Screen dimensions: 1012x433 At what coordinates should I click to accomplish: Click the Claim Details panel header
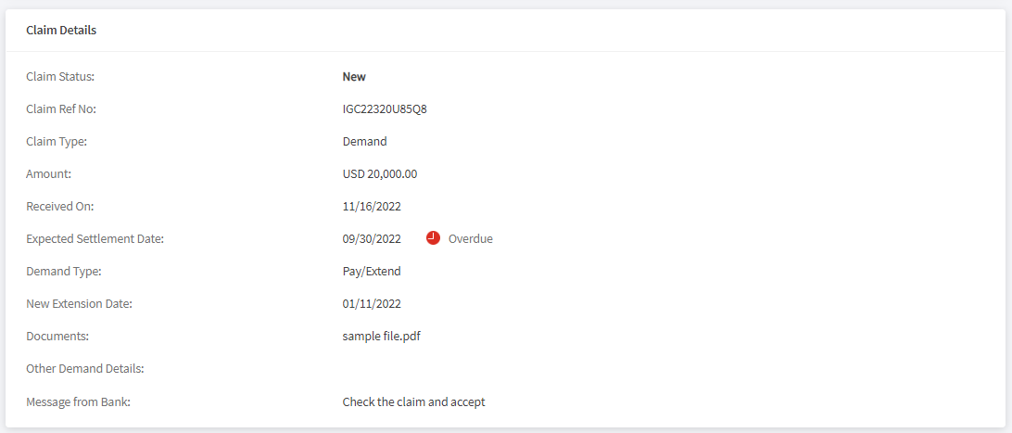pyautogui.click(x=61, y=30)
